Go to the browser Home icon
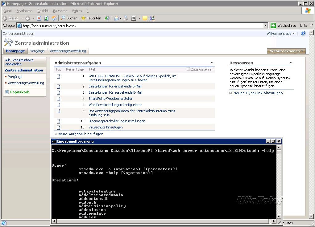The height and width of the screenshot is (227, 315). click(x=54, y=18)
